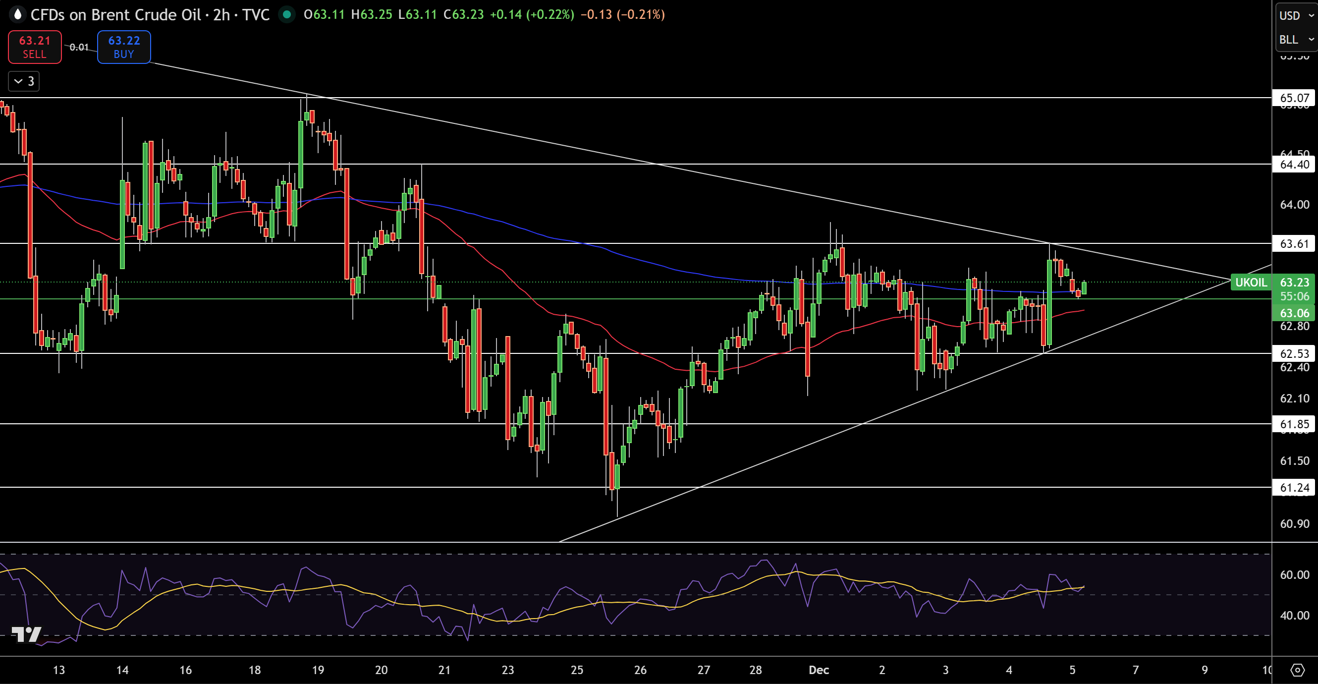This screenshot has width=1318, height=684.
Task: Expand the collapsed indicators legend showing 3
Action: coord(24,81)
